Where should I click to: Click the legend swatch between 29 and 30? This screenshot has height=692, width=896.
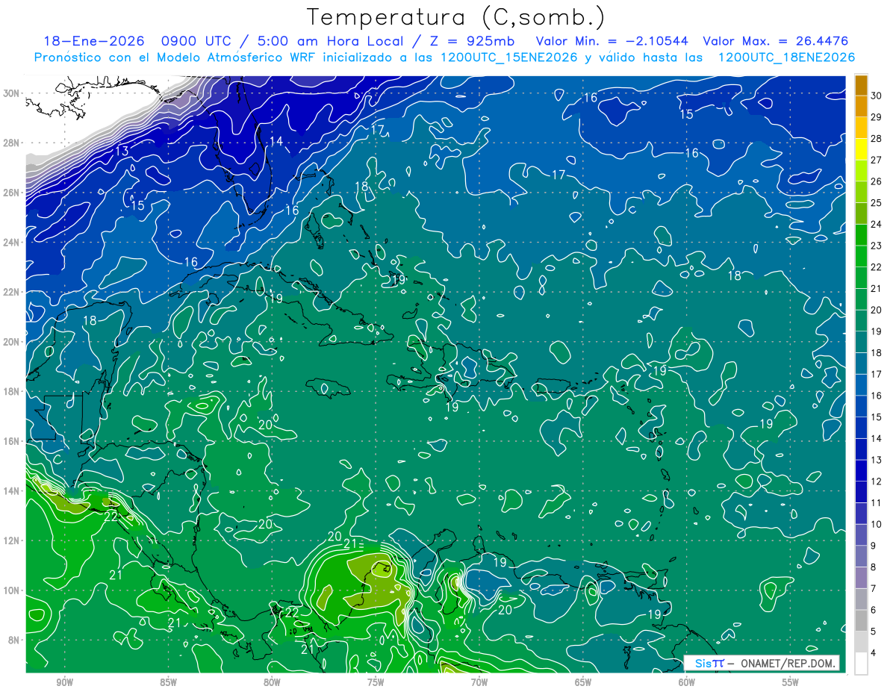pyautogui.click(x=862, y=106)
